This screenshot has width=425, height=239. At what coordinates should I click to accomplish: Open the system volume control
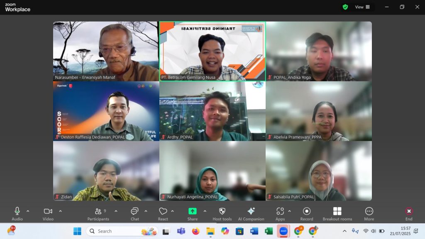(373, 231)
